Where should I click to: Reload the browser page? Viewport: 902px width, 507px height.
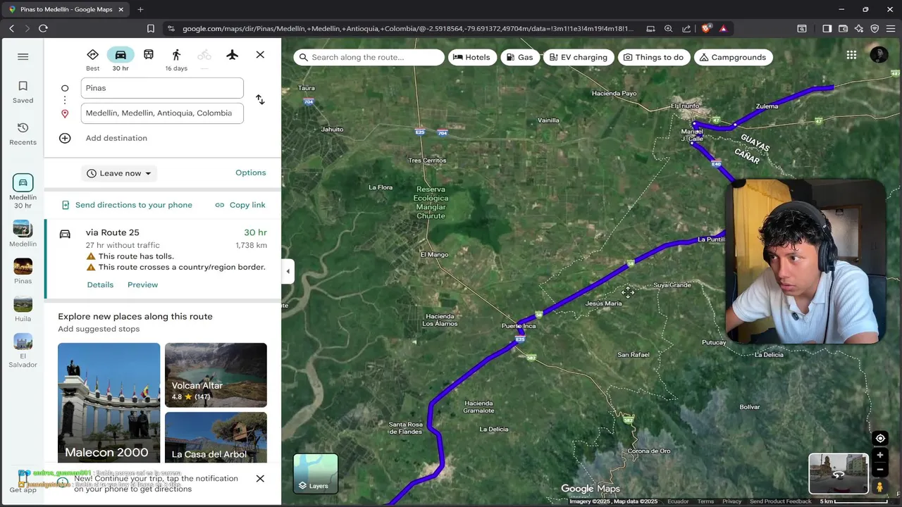(43, 28)
